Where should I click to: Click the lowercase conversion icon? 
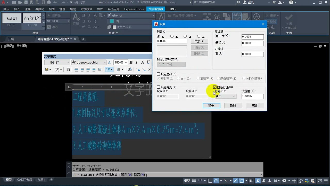[144, 70]
